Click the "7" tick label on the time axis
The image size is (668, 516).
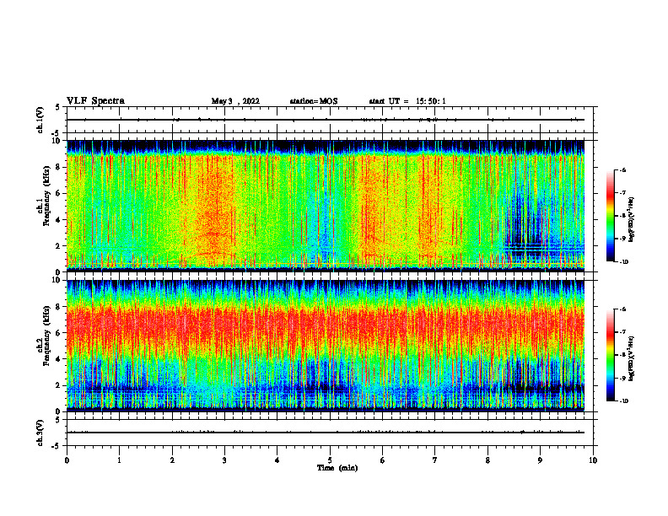[435, 460]
